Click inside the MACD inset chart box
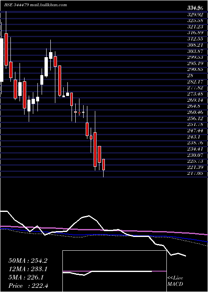This screenshot has width=208, height=292. pyautogui.click(x=114, y=271)
